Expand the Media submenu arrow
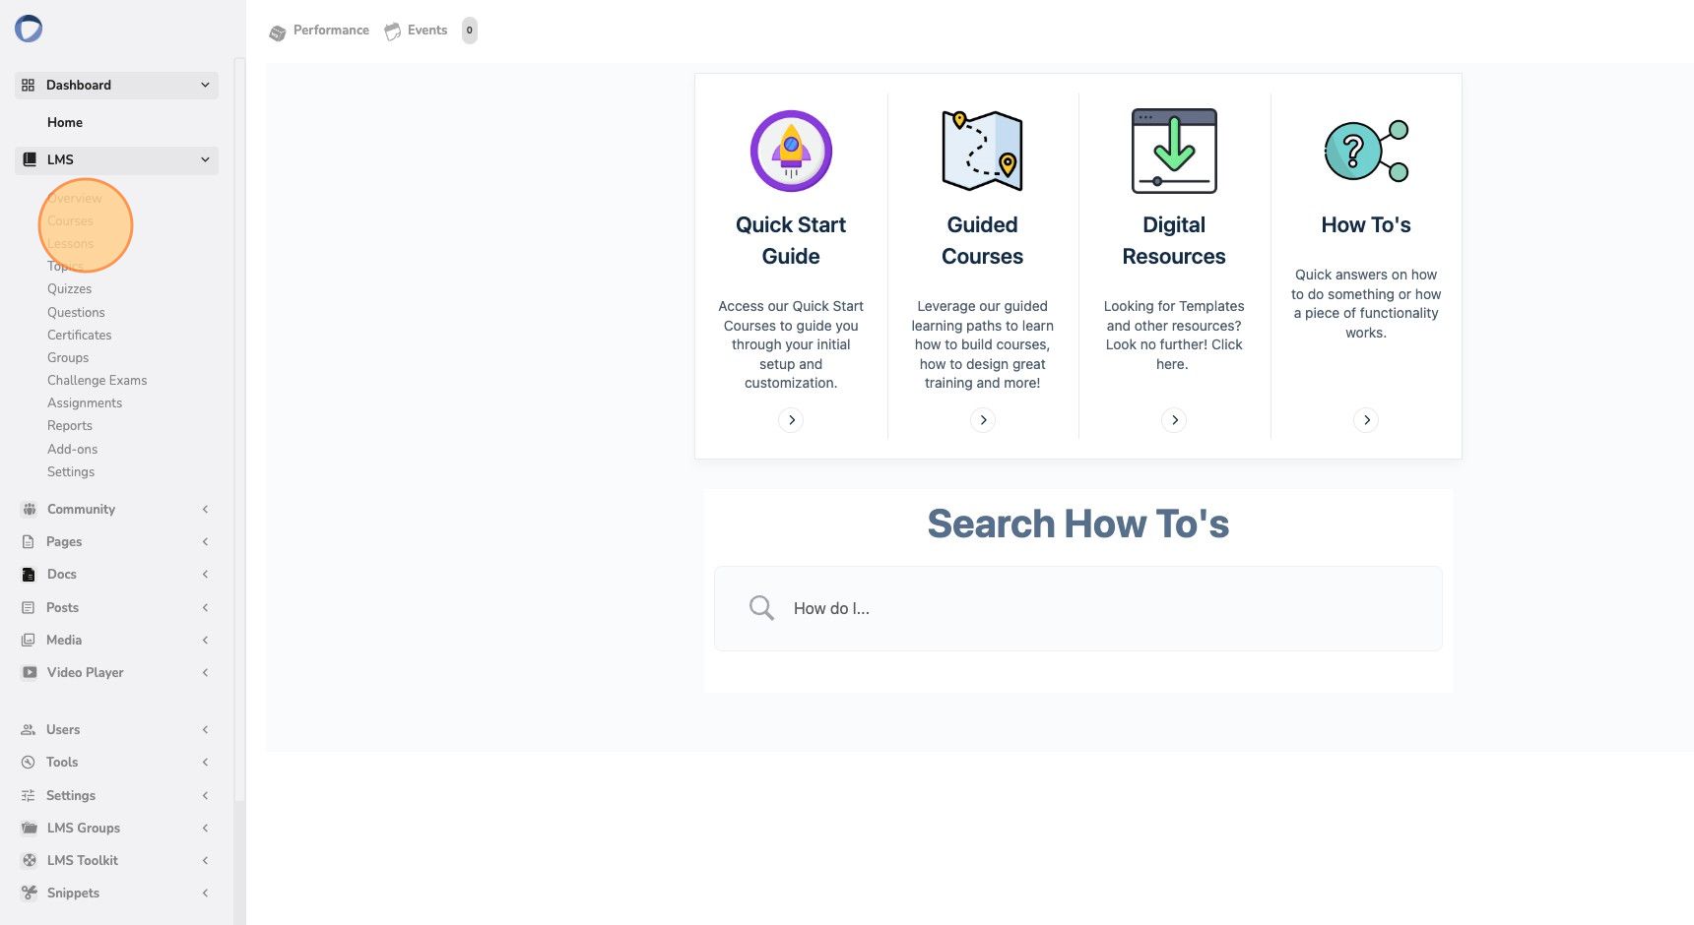 (205, 640)
